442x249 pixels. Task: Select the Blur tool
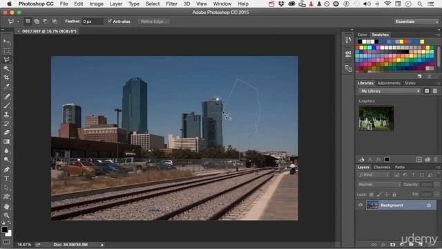(x=6, y=151)
